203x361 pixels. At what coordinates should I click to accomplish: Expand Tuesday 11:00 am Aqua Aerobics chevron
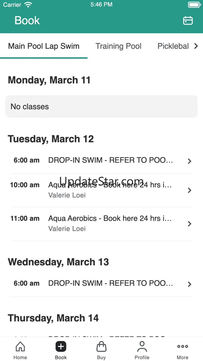pyautogui.click(x=189, y=224)
